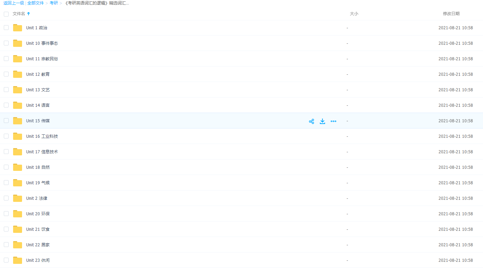Viewport: 483px width, 268px height.
Task: Click the Unit 23 休闲 folder icon
Action: pyautogui.click(x=18, y=260)
